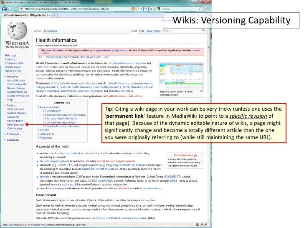Open the Health Informatics Publications red link

pyautogui.click(x=124, y=96)
